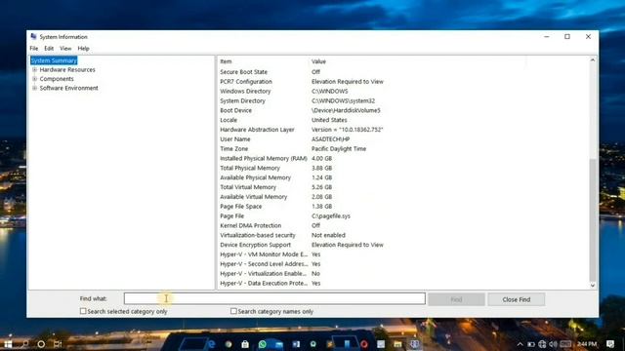Show hidden tray icons chevron
625x351 pixels.
pyautogui.click(x=520, y=344)
